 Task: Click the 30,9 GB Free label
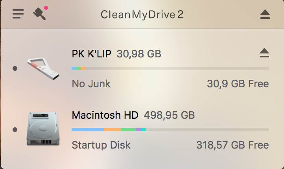(238, 84)
